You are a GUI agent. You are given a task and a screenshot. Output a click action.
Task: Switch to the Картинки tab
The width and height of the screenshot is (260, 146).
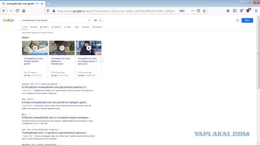click(56, 27)
